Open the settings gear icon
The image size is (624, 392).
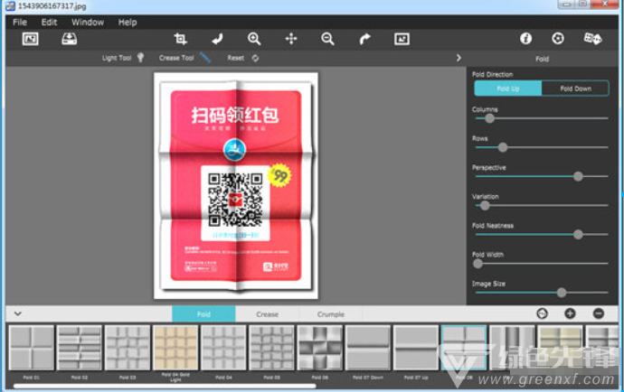click(558, 38)
